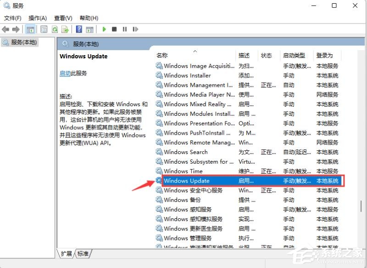Image resolution: width=367 pixels, height=268 pixels.
Task: Select the Start Service toolbar icon
Action: coord(105,29)
